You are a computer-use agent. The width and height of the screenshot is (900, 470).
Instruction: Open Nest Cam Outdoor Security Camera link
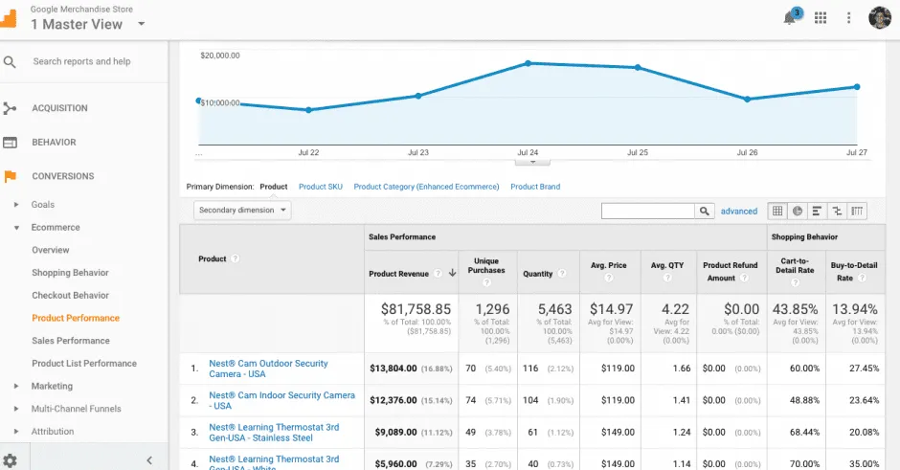pos(268,369)
